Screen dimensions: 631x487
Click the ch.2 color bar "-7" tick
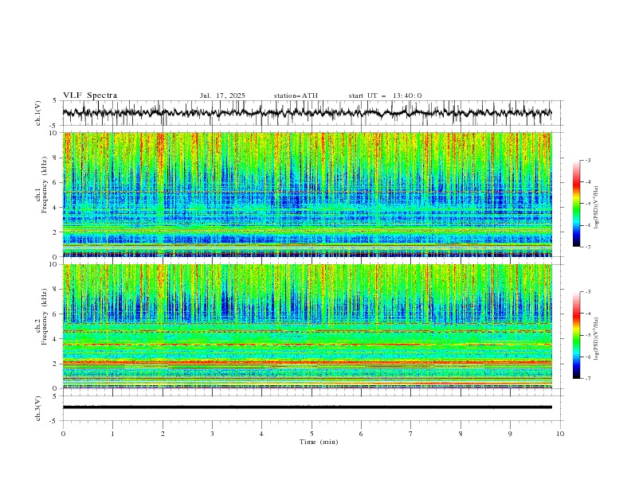click(587, 379)
